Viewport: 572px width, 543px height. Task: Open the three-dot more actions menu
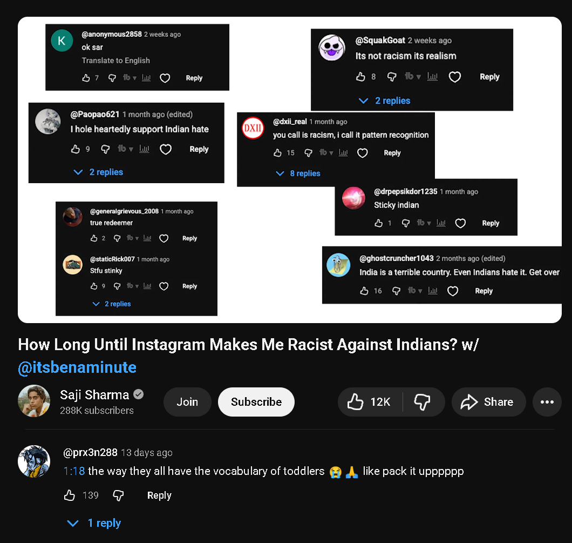547,402
